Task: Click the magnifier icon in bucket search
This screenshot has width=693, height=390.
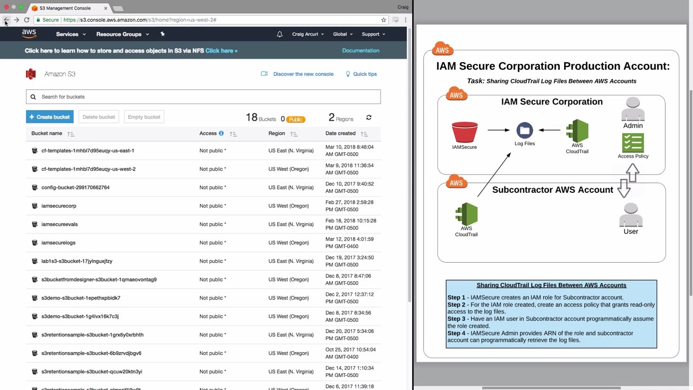Action: click(33, 97)
